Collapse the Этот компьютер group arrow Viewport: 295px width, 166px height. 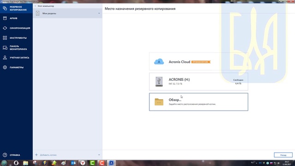[x=35, y=6]
